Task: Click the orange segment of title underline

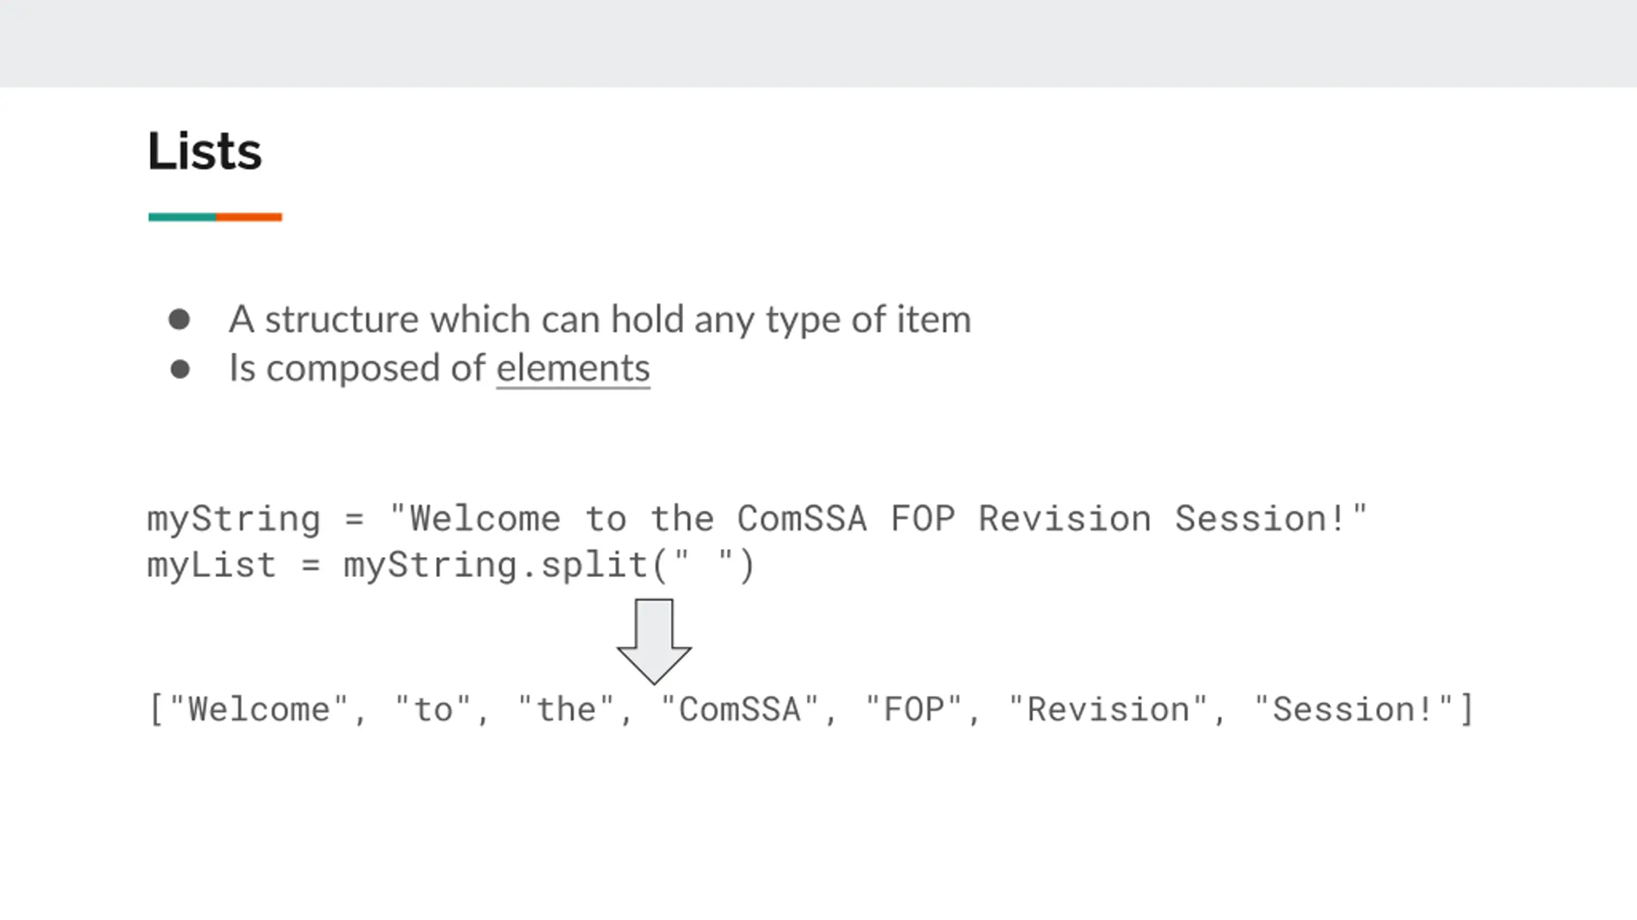Action: 249,217
